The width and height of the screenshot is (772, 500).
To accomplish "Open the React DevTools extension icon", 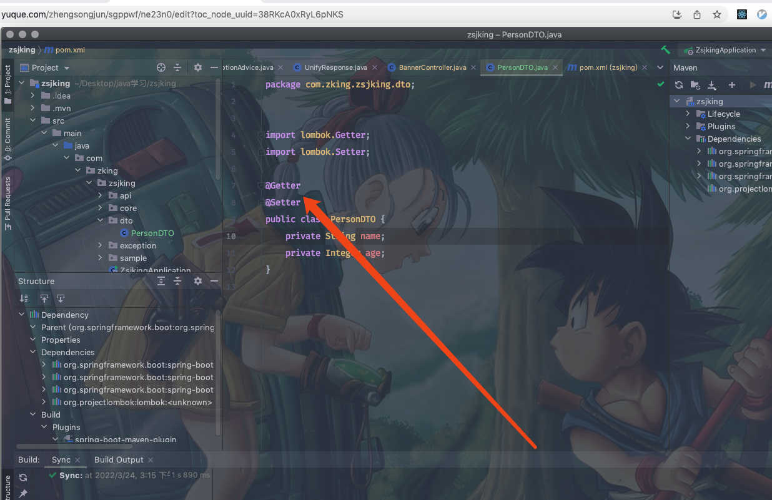I will 742,14.
